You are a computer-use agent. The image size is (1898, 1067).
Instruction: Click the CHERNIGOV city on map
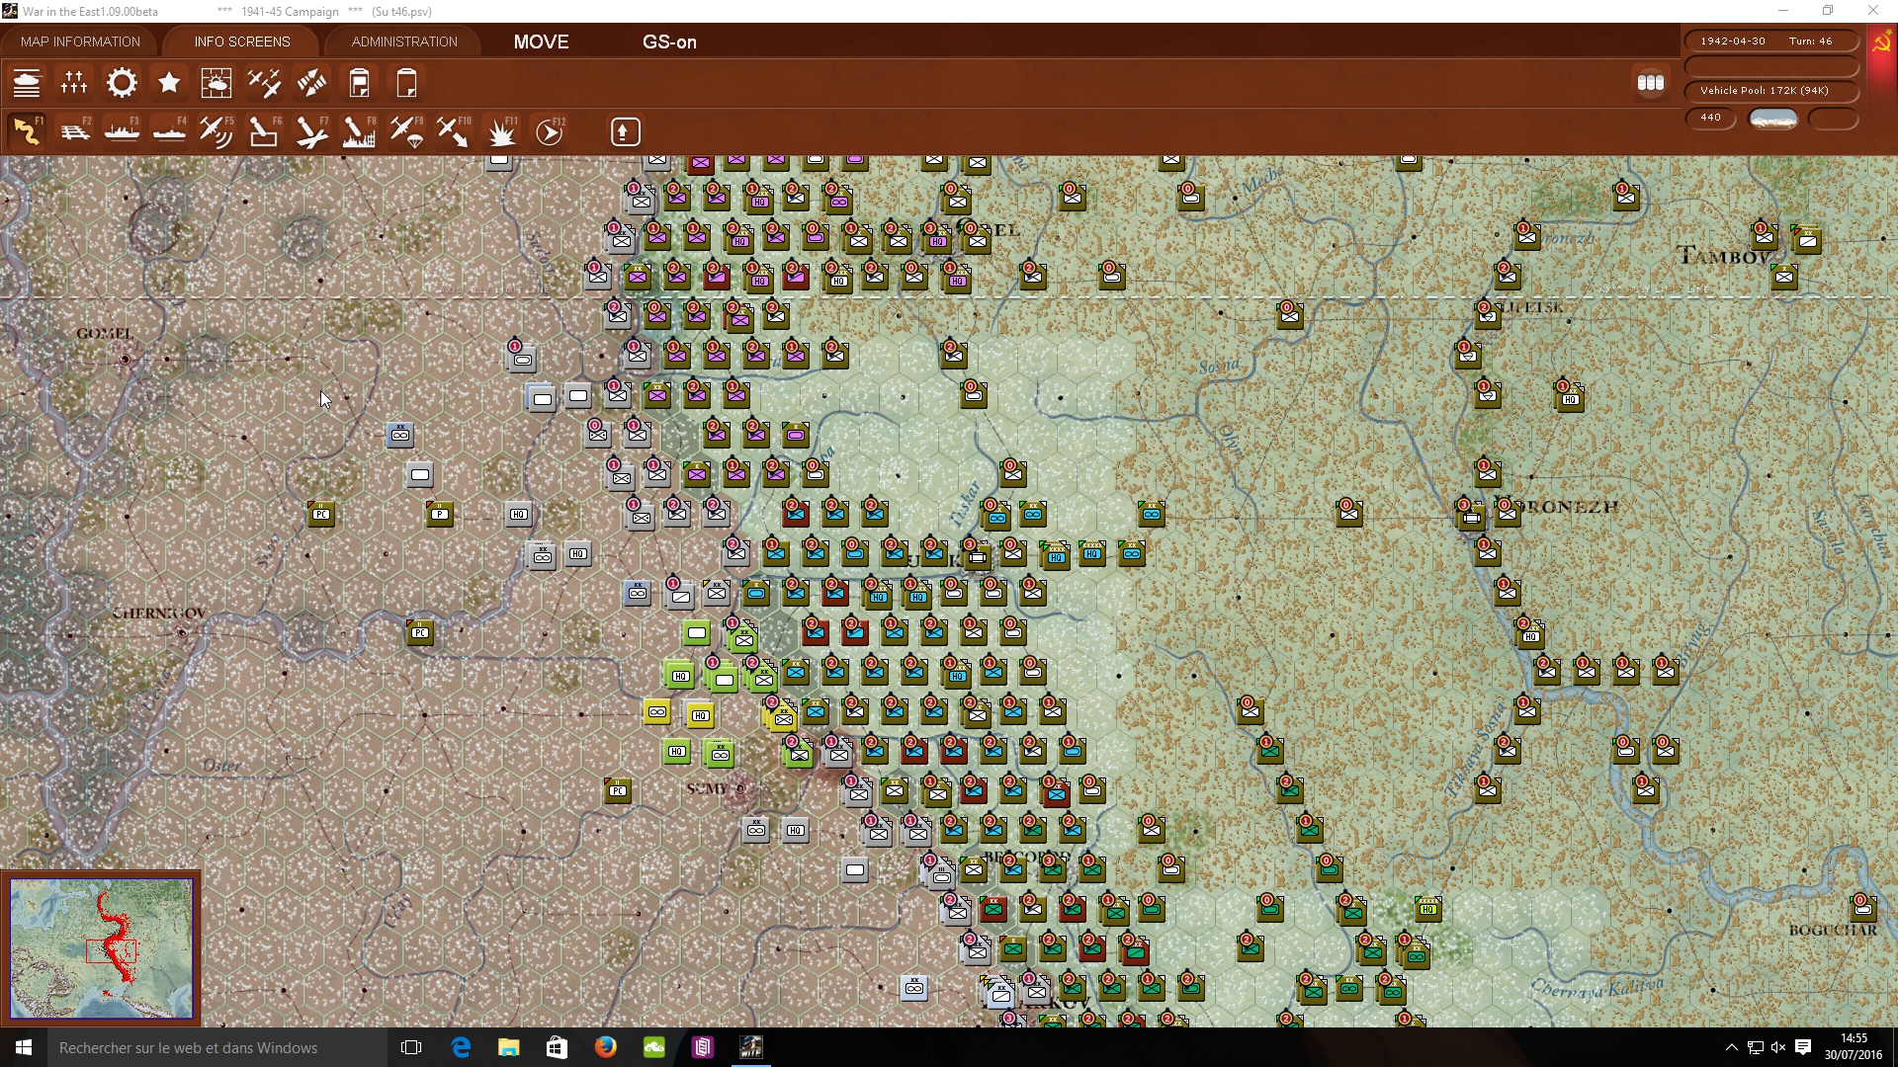(182, 632)
